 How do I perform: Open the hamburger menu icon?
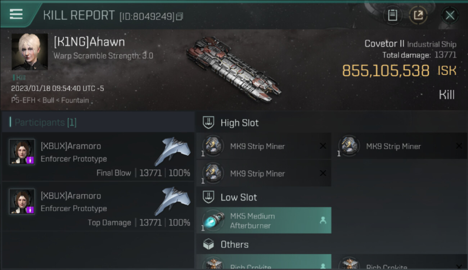pos(16,14)
